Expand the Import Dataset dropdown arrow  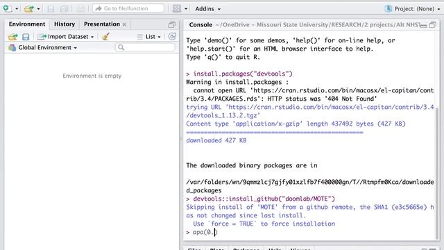click(92, 37)
